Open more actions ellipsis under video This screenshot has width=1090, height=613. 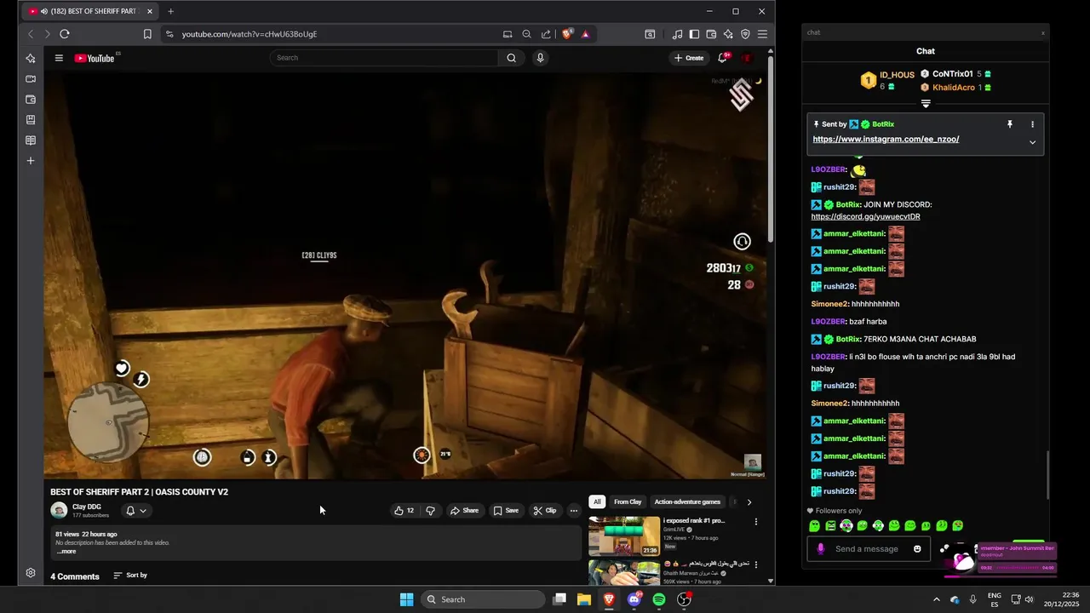click(x=574, y=511)
